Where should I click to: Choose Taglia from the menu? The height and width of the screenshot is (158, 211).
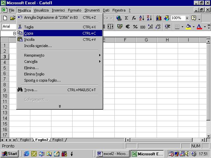coord(60,27)
